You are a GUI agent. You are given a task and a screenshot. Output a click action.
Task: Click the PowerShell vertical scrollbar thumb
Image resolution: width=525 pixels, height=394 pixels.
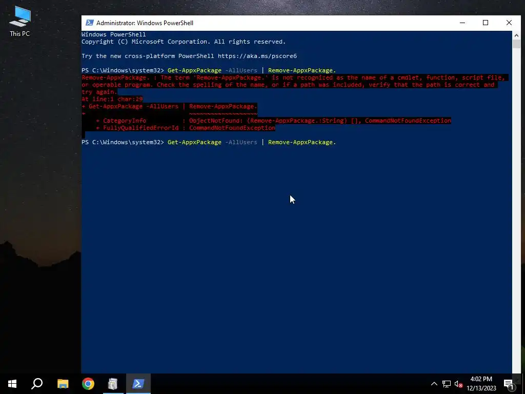[516, 44]
